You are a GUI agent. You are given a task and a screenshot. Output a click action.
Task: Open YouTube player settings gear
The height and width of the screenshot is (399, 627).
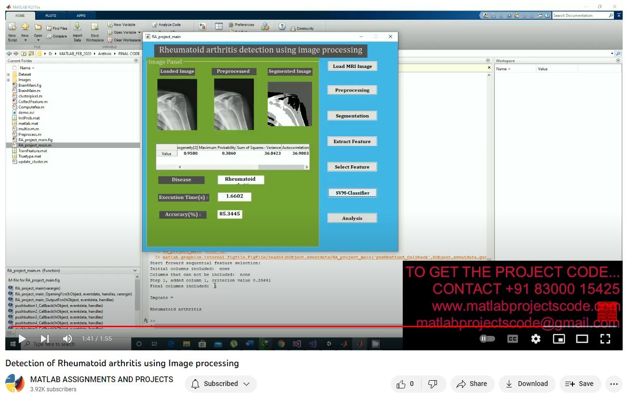coord(535,339)
